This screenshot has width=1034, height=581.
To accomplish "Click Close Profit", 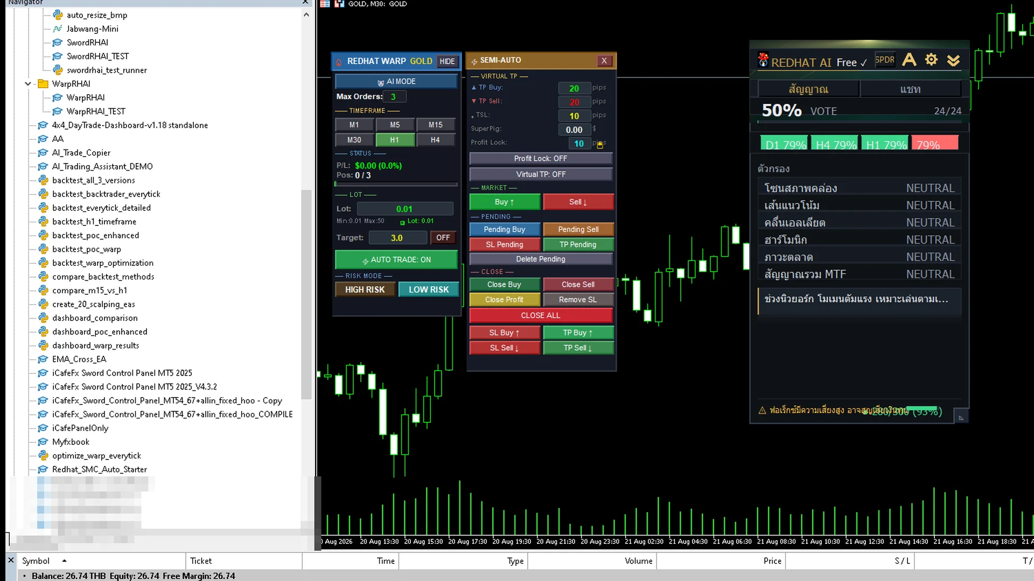I will click(505, 300).
